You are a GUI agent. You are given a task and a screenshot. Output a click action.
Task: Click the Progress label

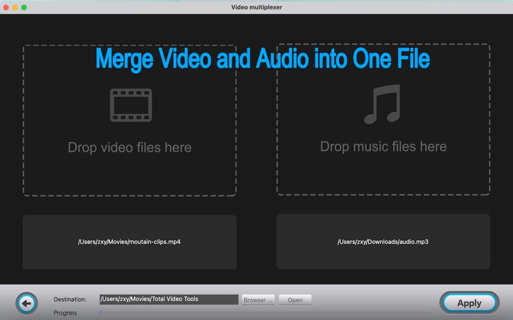(65, 313)
